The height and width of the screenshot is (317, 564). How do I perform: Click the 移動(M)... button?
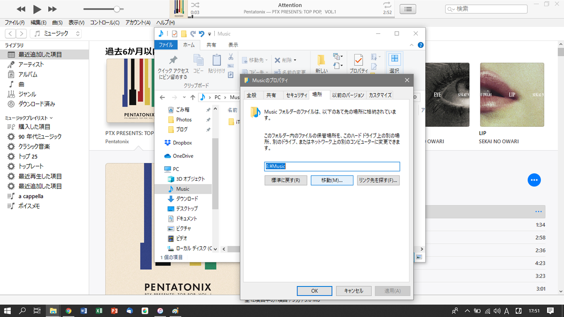tap(332, 180)
